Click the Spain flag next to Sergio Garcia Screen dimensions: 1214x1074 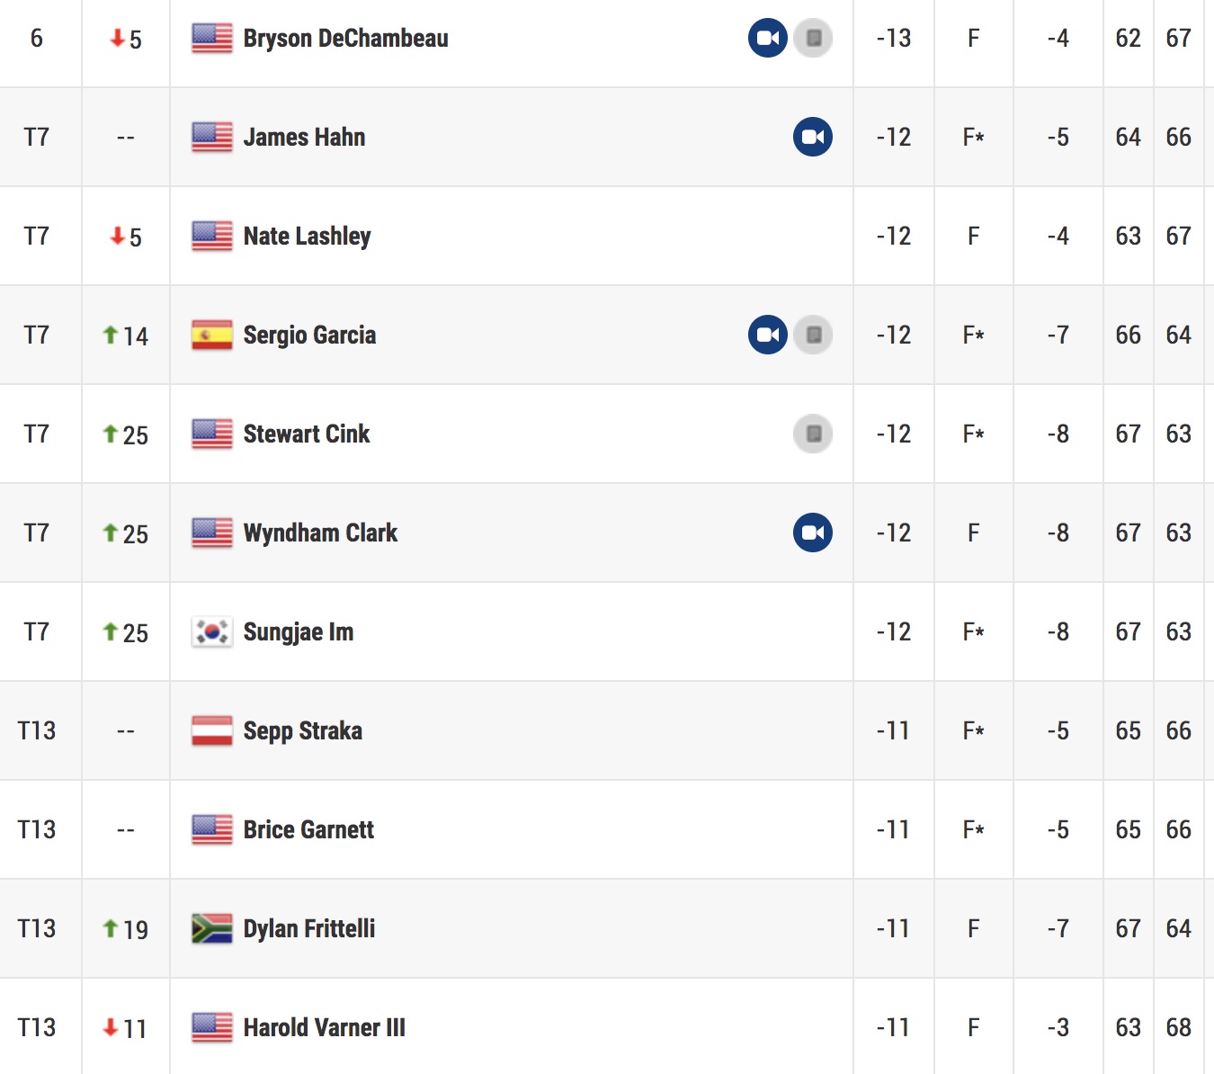coord(212,335)
